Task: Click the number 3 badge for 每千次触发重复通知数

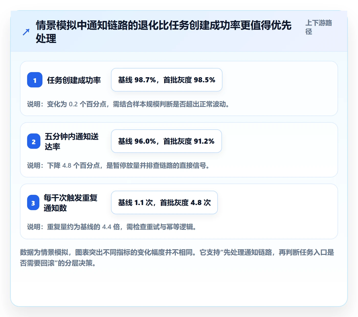Action: pyautogui.click(x=33, y=202)
